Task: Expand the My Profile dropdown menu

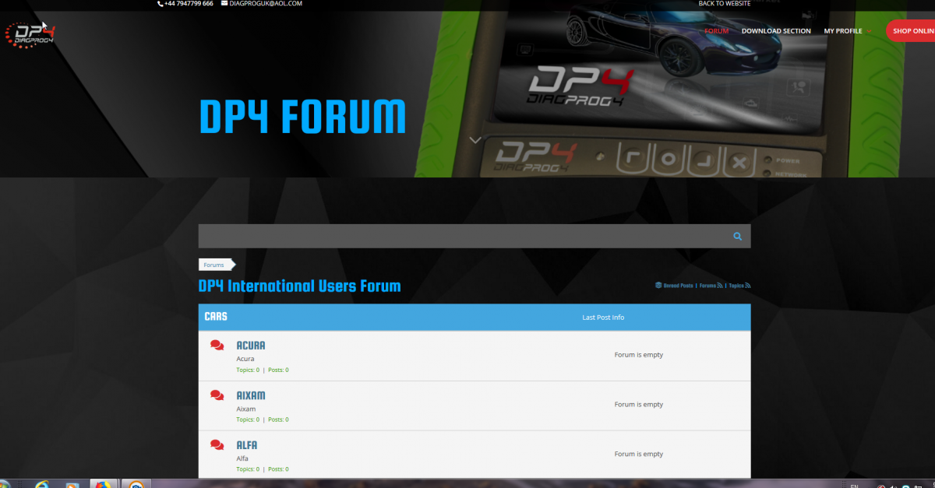Action: coord(846,31)
